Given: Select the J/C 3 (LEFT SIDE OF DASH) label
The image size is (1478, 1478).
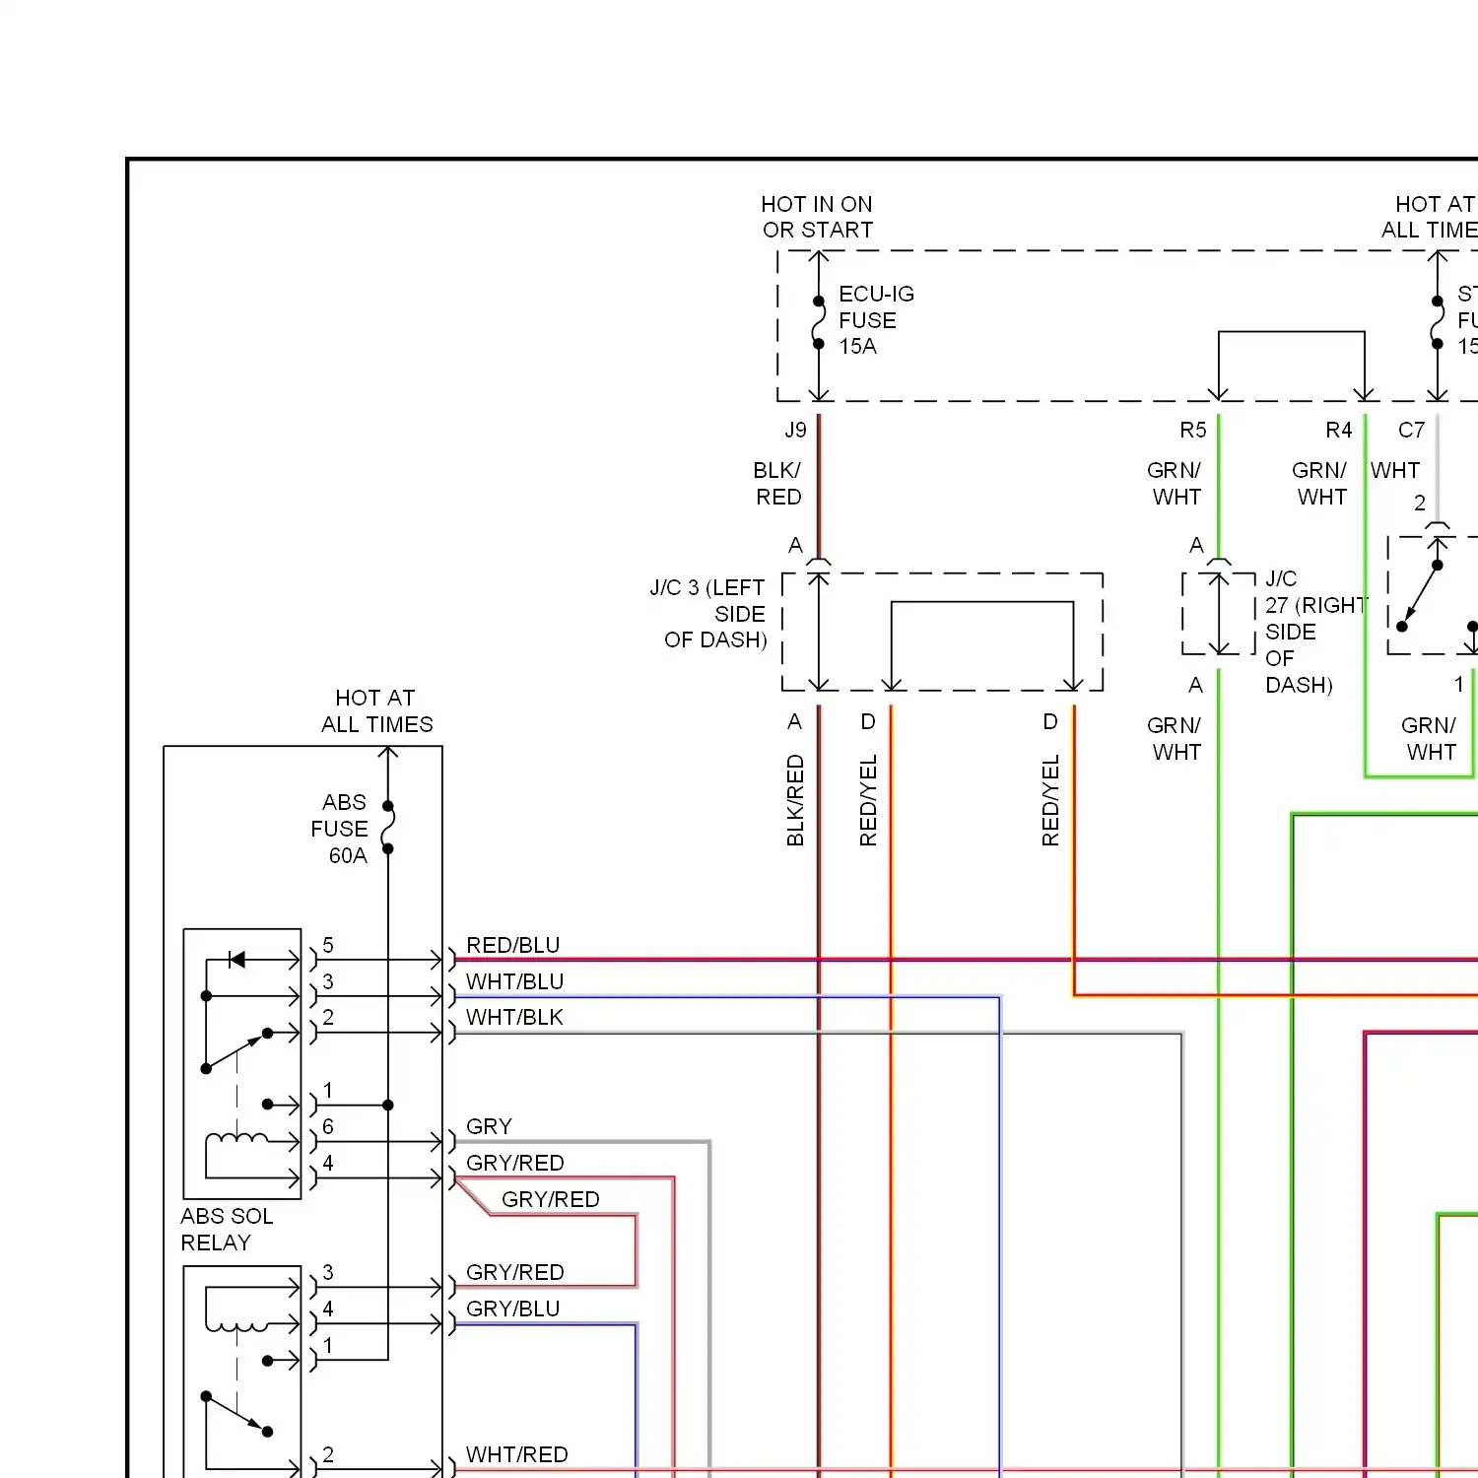Looking at the screenshot, I should tap(708, 614).
